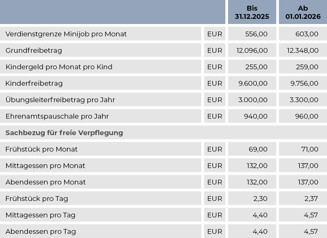
Task: Click the 2,37 Frühstück pro Tag value
Action: pos(311,199)
